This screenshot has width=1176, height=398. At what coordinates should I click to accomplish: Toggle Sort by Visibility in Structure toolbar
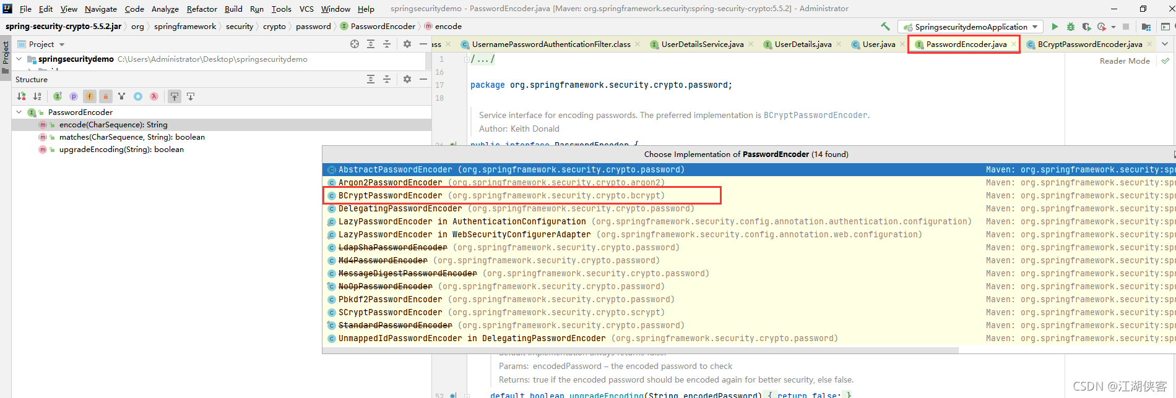click(22, 96)
